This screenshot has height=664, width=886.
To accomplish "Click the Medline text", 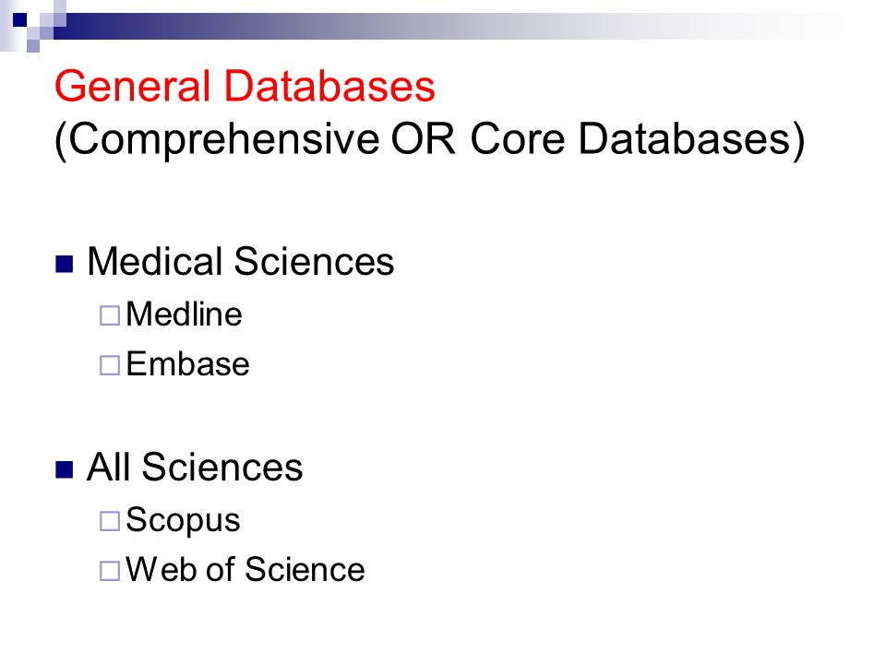I will [x=185, y=314].
